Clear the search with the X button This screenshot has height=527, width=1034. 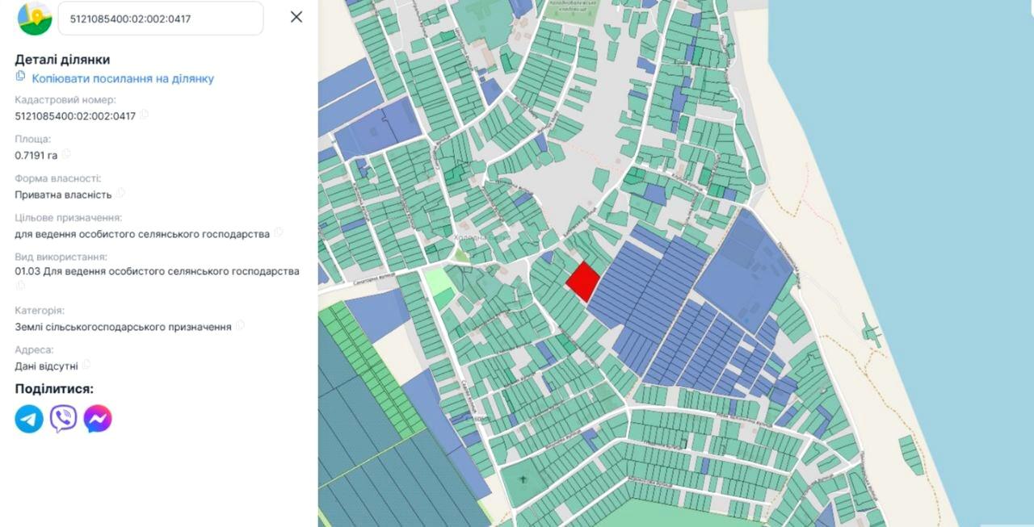click(296, 17)
